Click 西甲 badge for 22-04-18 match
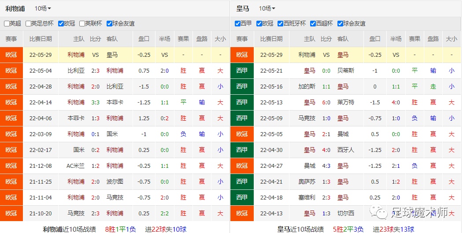The image size is (463, 233). pos(242,197)
